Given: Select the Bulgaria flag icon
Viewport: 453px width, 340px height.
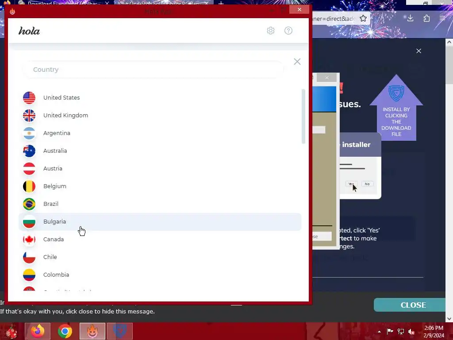Looking at the screenshot, I should [x=29, y=222].
